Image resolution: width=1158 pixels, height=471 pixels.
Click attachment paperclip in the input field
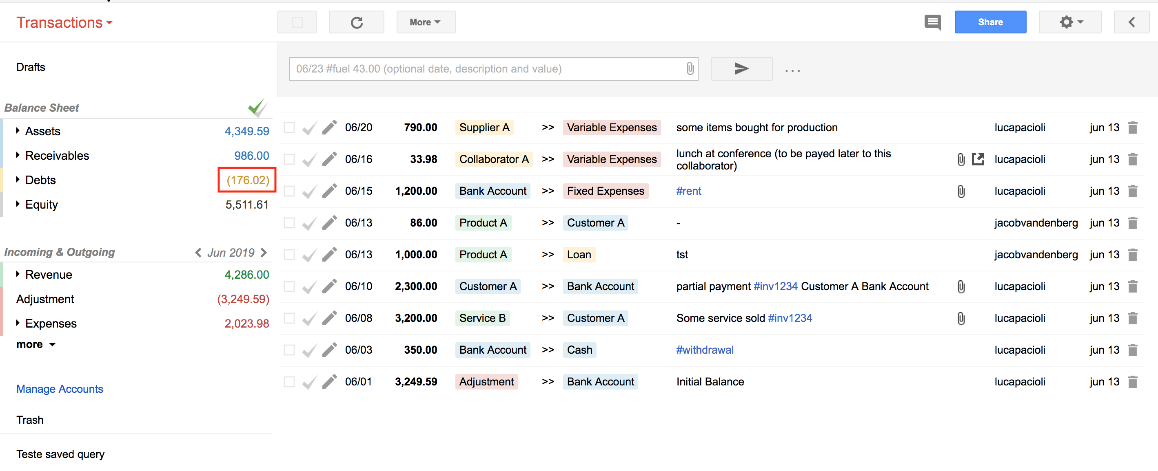tap(690, 69)
